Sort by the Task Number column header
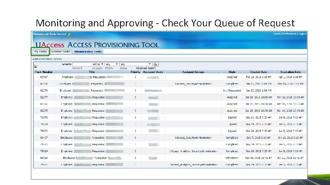Viewport: 330px width, 185px height. [44, 72]
